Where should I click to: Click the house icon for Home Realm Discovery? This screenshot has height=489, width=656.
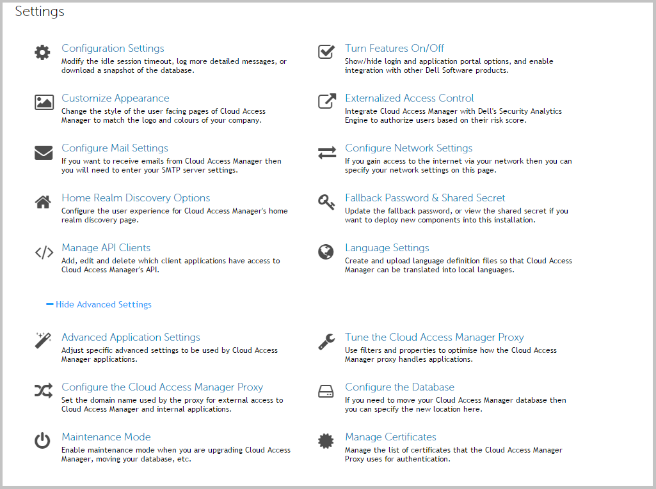[43, 202]
